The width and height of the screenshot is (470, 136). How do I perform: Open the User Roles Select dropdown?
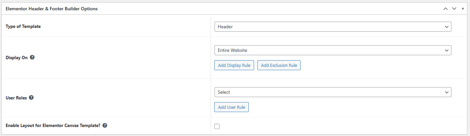tap(332, 92)
